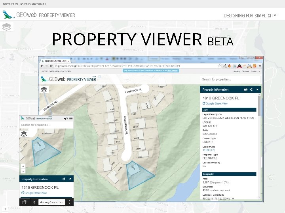The width and height of the screenshot is (285, 213).
Task: Zoom out on the mobile map
Action: click(x=23, y=171)
